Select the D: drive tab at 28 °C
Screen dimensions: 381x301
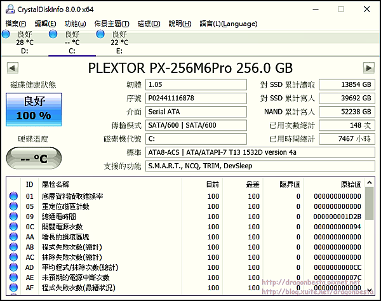click(25, 43)
